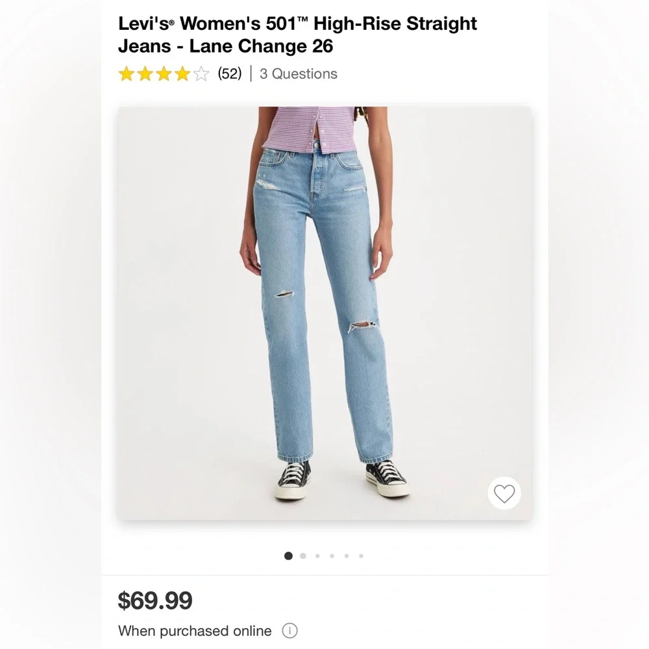Open the reviews via the '(52)' link

point(228,73)
